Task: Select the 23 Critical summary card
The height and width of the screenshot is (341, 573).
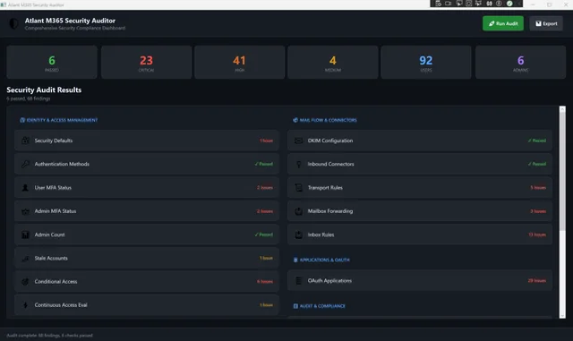Action: (x=146, y=62)
